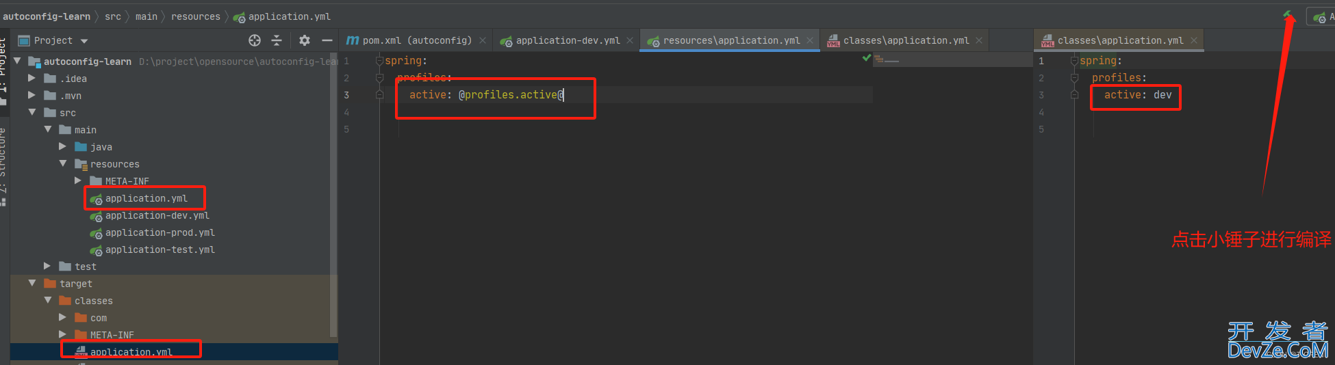Select application.yml under resources in tree
The width and height of the screenshot is (1335, 365).
click(x=146, y=198)
